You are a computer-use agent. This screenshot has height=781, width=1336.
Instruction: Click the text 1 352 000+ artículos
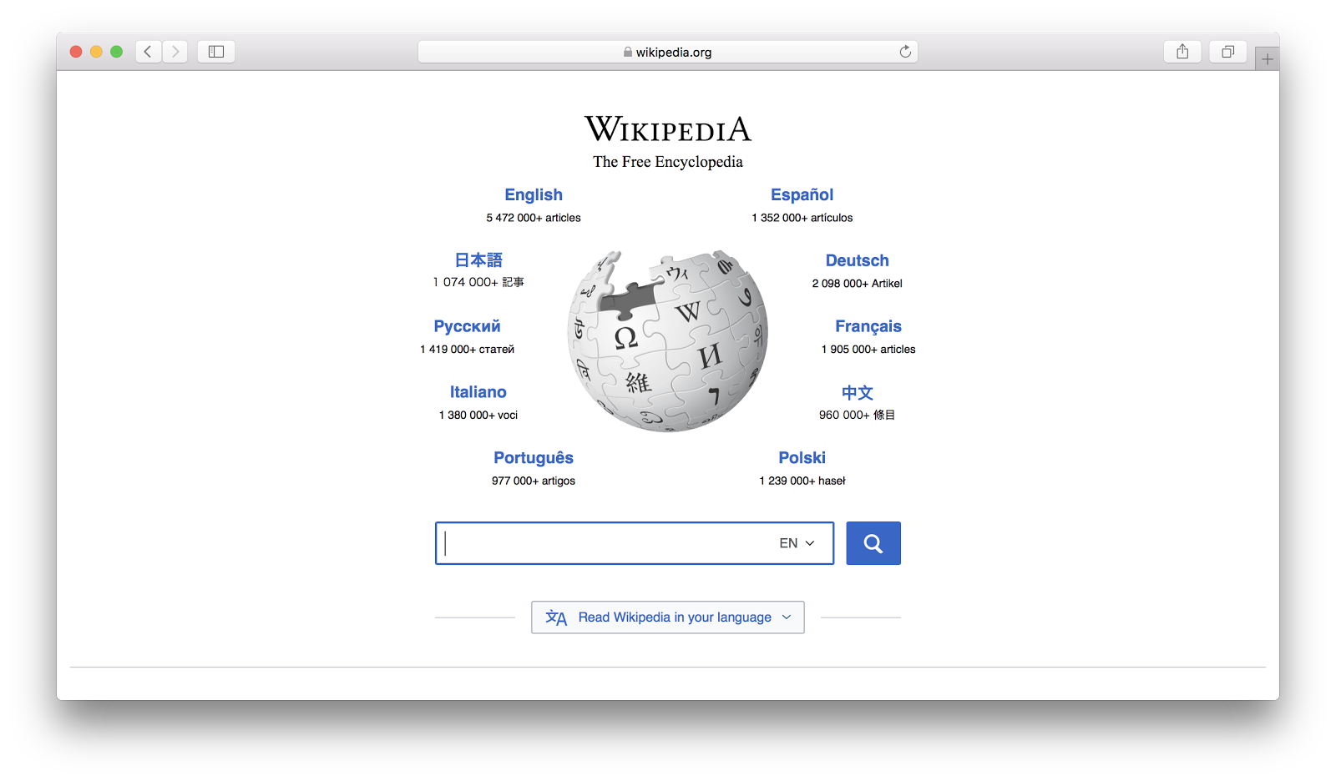(x=802, y=218)
